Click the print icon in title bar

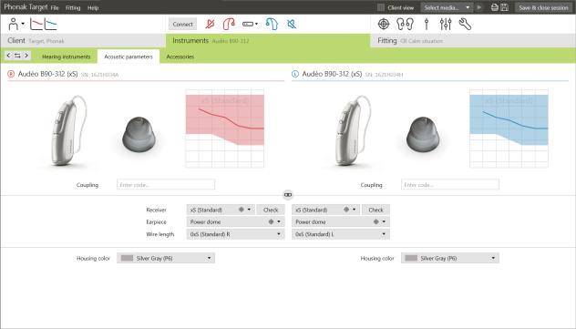[495, 7]
